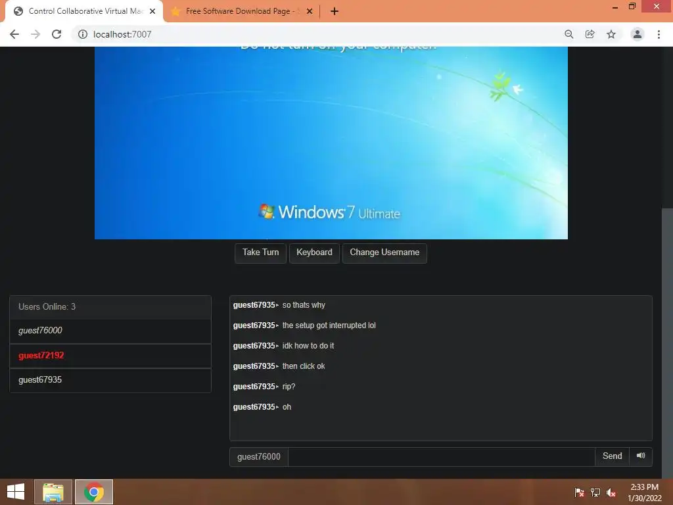Minimize the Chrome window
The width and height of the screenshot is (673, 505).
coord(615,7)
